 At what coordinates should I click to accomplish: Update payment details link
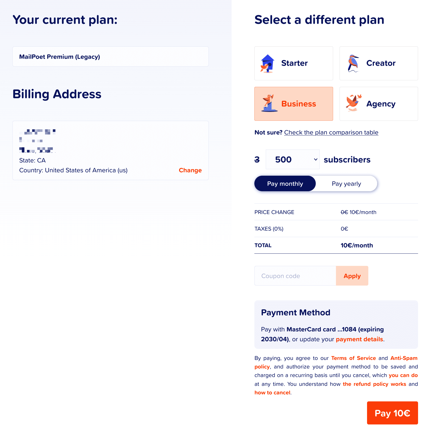click(x=359, y=339)
